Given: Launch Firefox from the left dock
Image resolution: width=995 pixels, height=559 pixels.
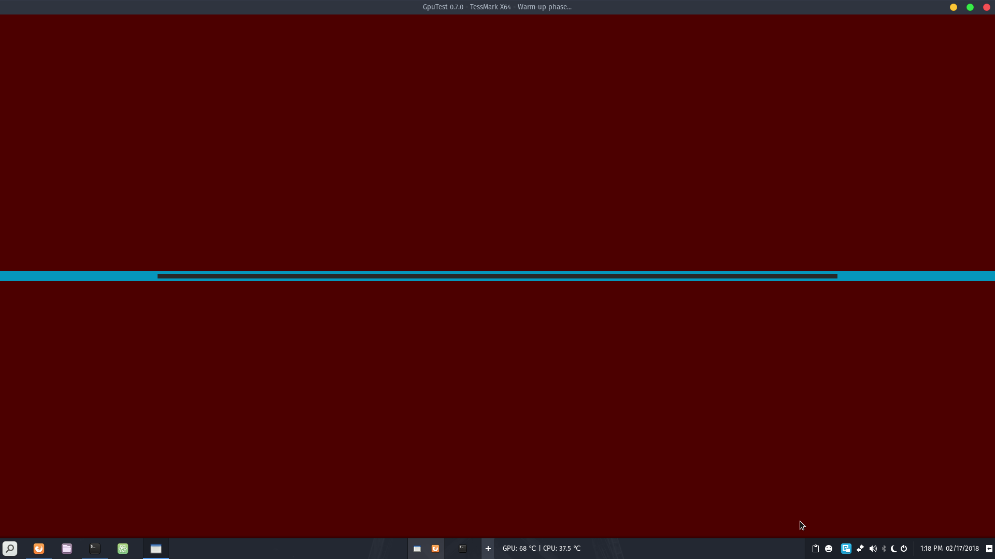Looking at the screenshot, I should [39, 548].
